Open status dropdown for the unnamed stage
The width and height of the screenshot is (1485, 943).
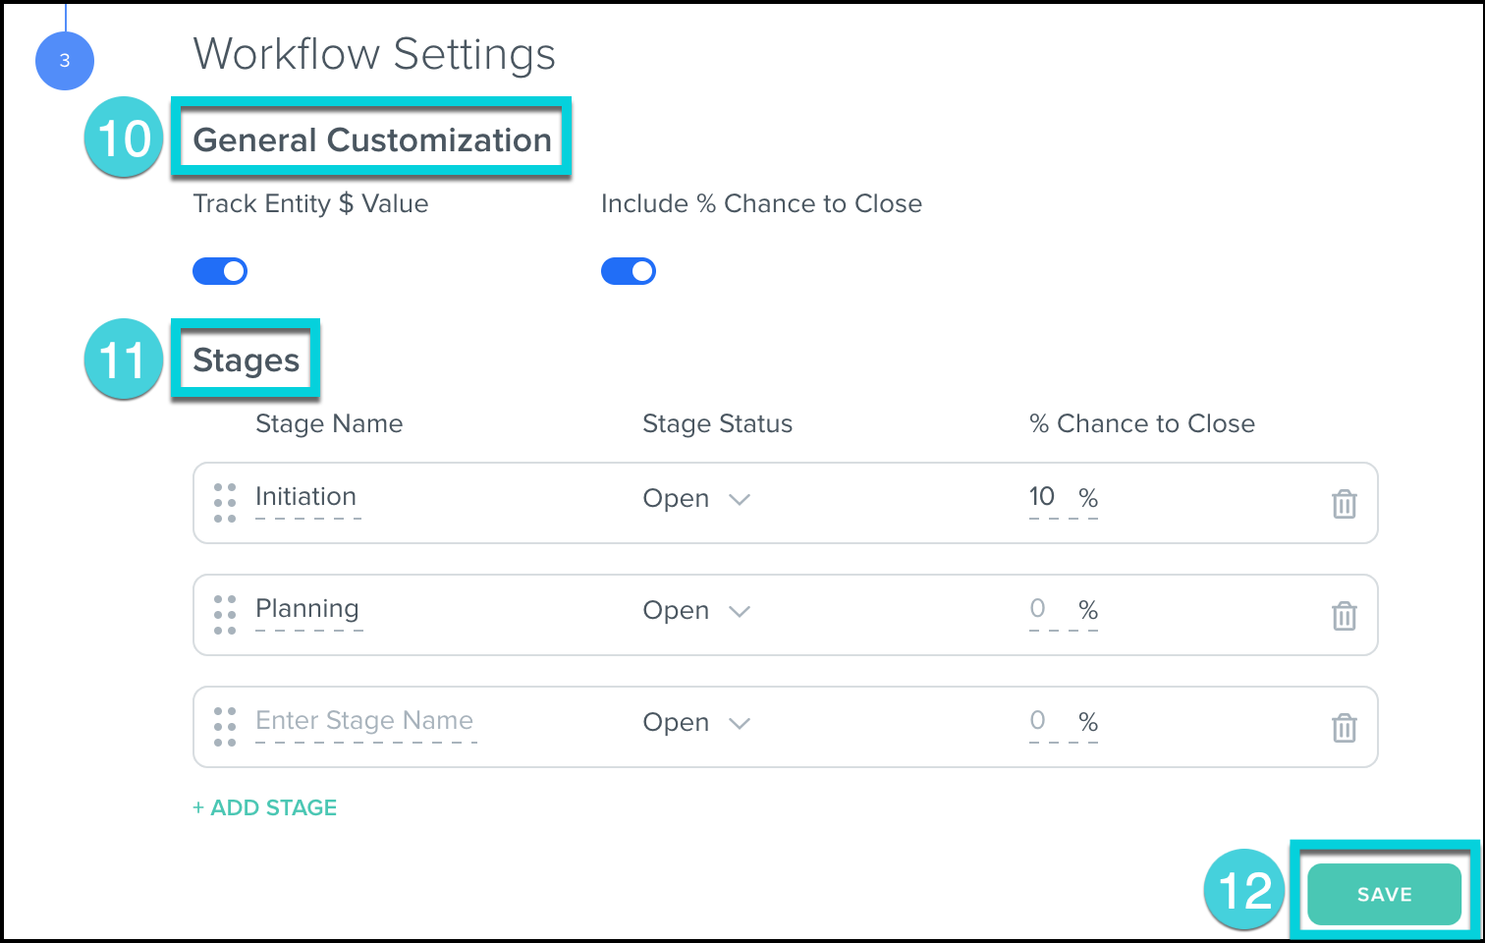click(696, 723)
